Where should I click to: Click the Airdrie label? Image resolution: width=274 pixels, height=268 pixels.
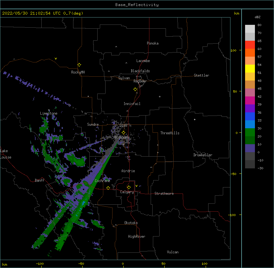point(128,171)
